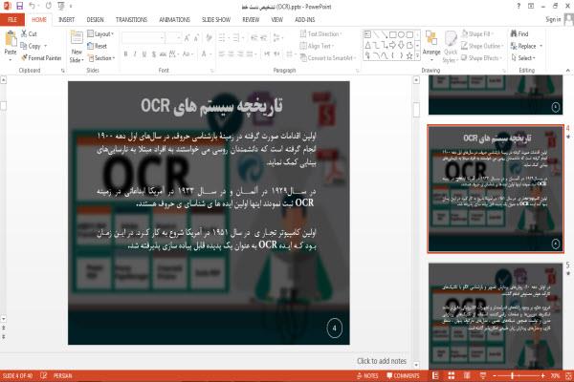Click Decrease List Level icon
The image size is (574, 382).
click(254, 37)
